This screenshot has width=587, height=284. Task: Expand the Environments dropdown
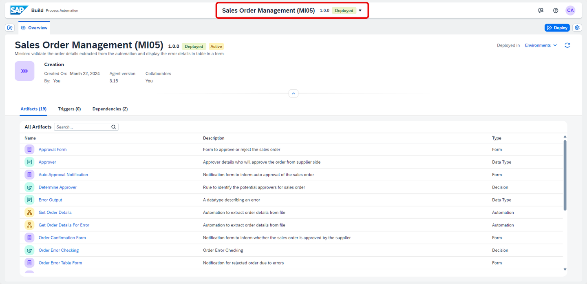(541, 45)
